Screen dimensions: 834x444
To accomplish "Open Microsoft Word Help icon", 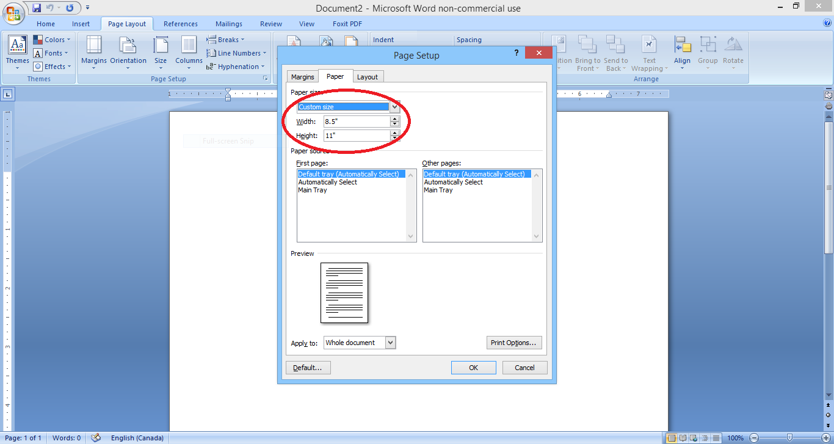I will coord(827,23).
